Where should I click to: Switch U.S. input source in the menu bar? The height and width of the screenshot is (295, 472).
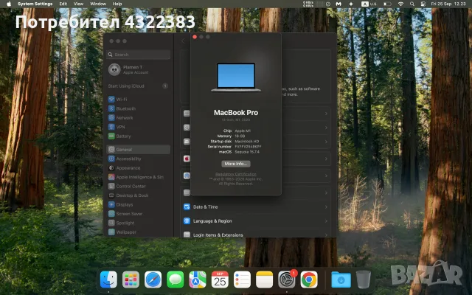(x=369, y=4)
